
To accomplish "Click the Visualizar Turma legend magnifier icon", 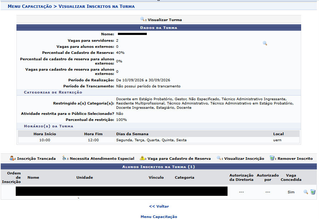I will (143, 19).
